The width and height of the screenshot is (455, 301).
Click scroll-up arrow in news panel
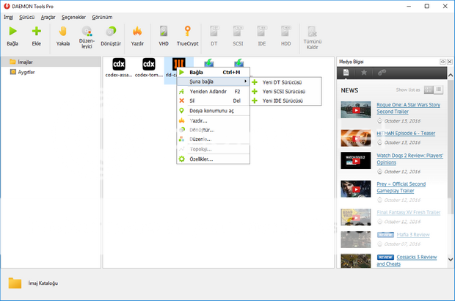451,75
